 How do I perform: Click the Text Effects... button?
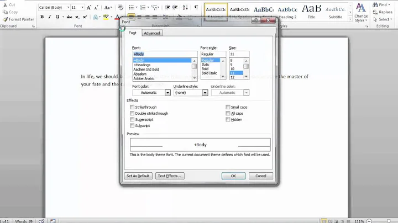pos(170,176)
